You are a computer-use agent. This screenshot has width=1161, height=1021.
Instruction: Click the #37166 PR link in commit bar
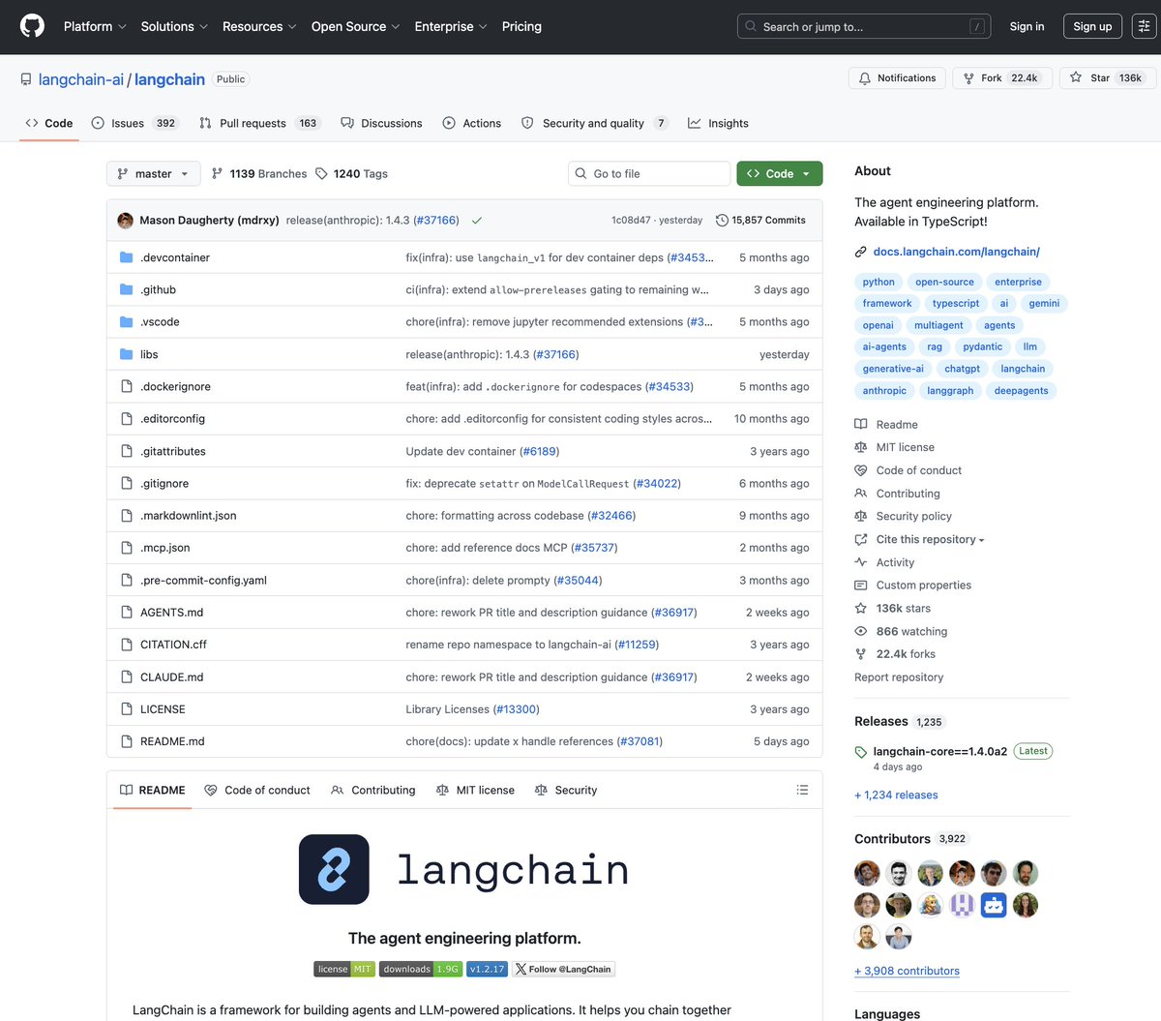click(435, 221)
